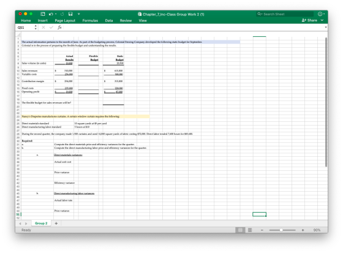The width and height of the screenshot is (343, 253).
Task: Click the next sheet navigation arrow
Action: click(26, 224)
